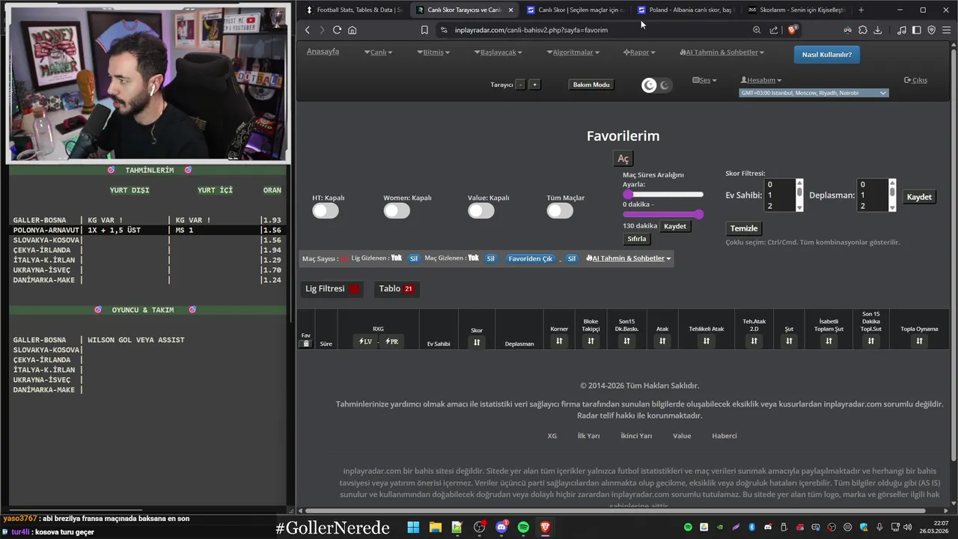This screenshot has height=539, width=958.
Task: Switch to the Skorlarım browser tab
Action: 797,10
